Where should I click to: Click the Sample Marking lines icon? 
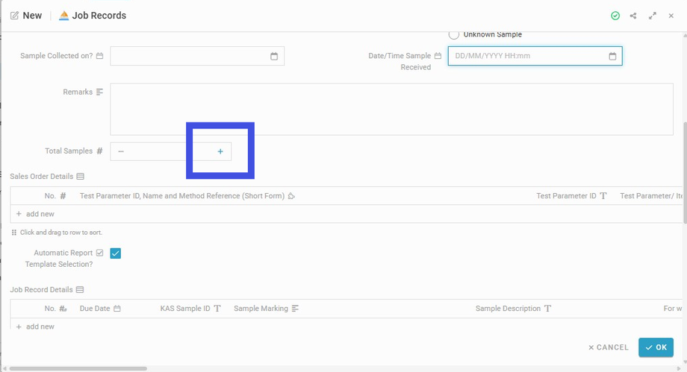tap(295, 309)
